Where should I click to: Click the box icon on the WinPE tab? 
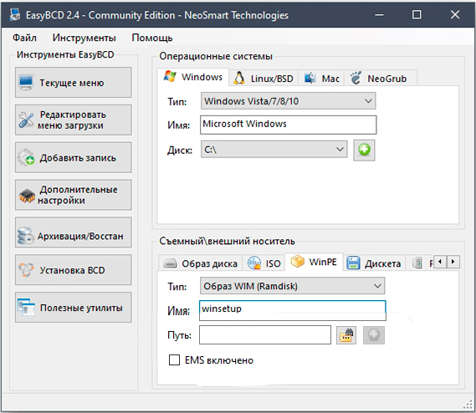[297, 261]
